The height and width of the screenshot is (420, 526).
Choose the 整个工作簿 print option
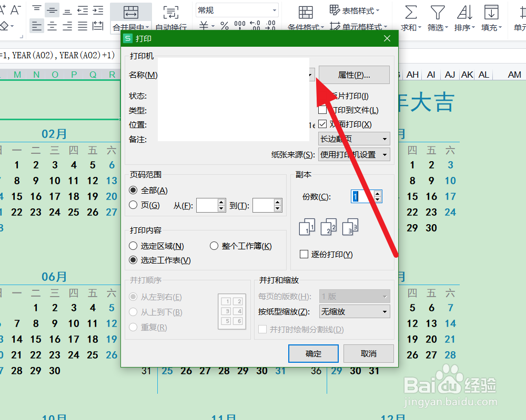point(214,245)
